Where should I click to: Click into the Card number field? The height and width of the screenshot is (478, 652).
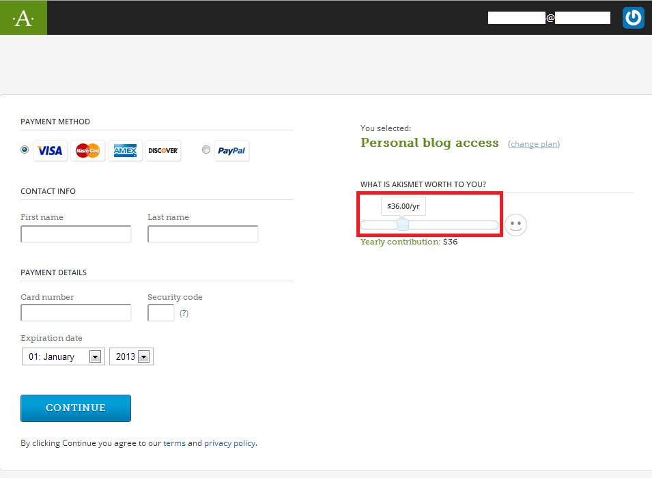pos(76,313)
